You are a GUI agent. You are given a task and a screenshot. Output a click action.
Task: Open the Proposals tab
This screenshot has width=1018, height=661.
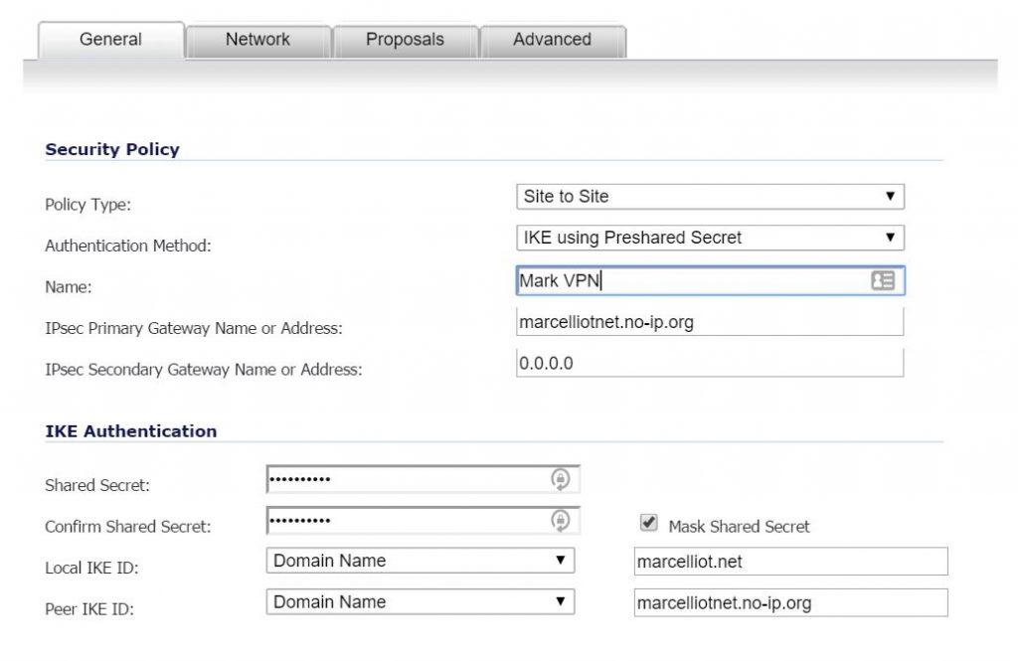point(405,40)
